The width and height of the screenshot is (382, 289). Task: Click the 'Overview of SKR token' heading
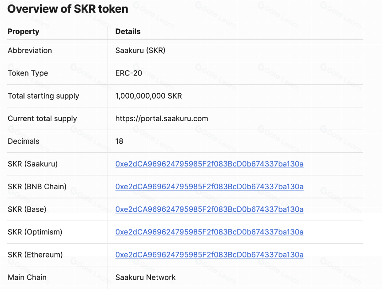[x=68, y=9]
